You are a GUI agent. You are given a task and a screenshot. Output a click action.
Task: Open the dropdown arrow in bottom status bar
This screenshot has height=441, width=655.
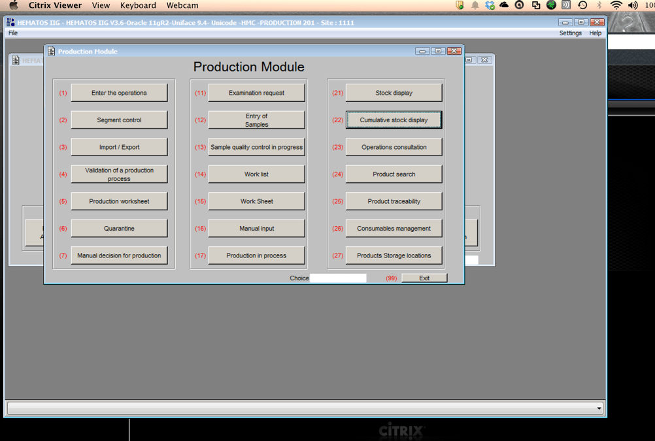[599, 409]
